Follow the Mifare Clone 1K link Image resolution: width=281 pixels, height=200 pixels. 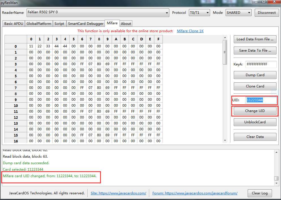[x=190, y=31]
